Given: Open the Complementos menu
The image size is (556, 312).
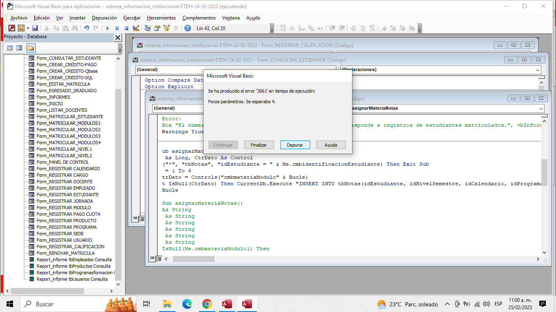Looking at the screenshot, I should tap(199, 18).
